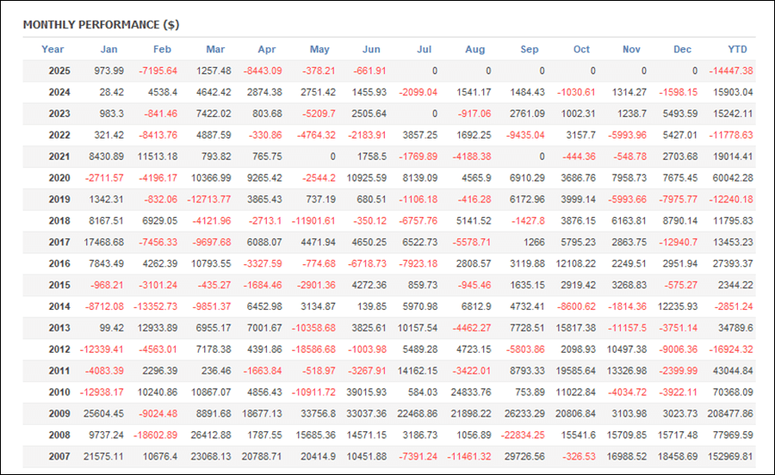Click the 2019 Mar value -12713.77
Screen dimensions: 775x475
coord(208,199)
